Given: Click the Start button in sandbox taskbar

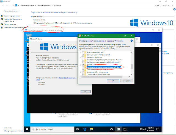Looking at the screenshot, I should [x=28, y=129].
